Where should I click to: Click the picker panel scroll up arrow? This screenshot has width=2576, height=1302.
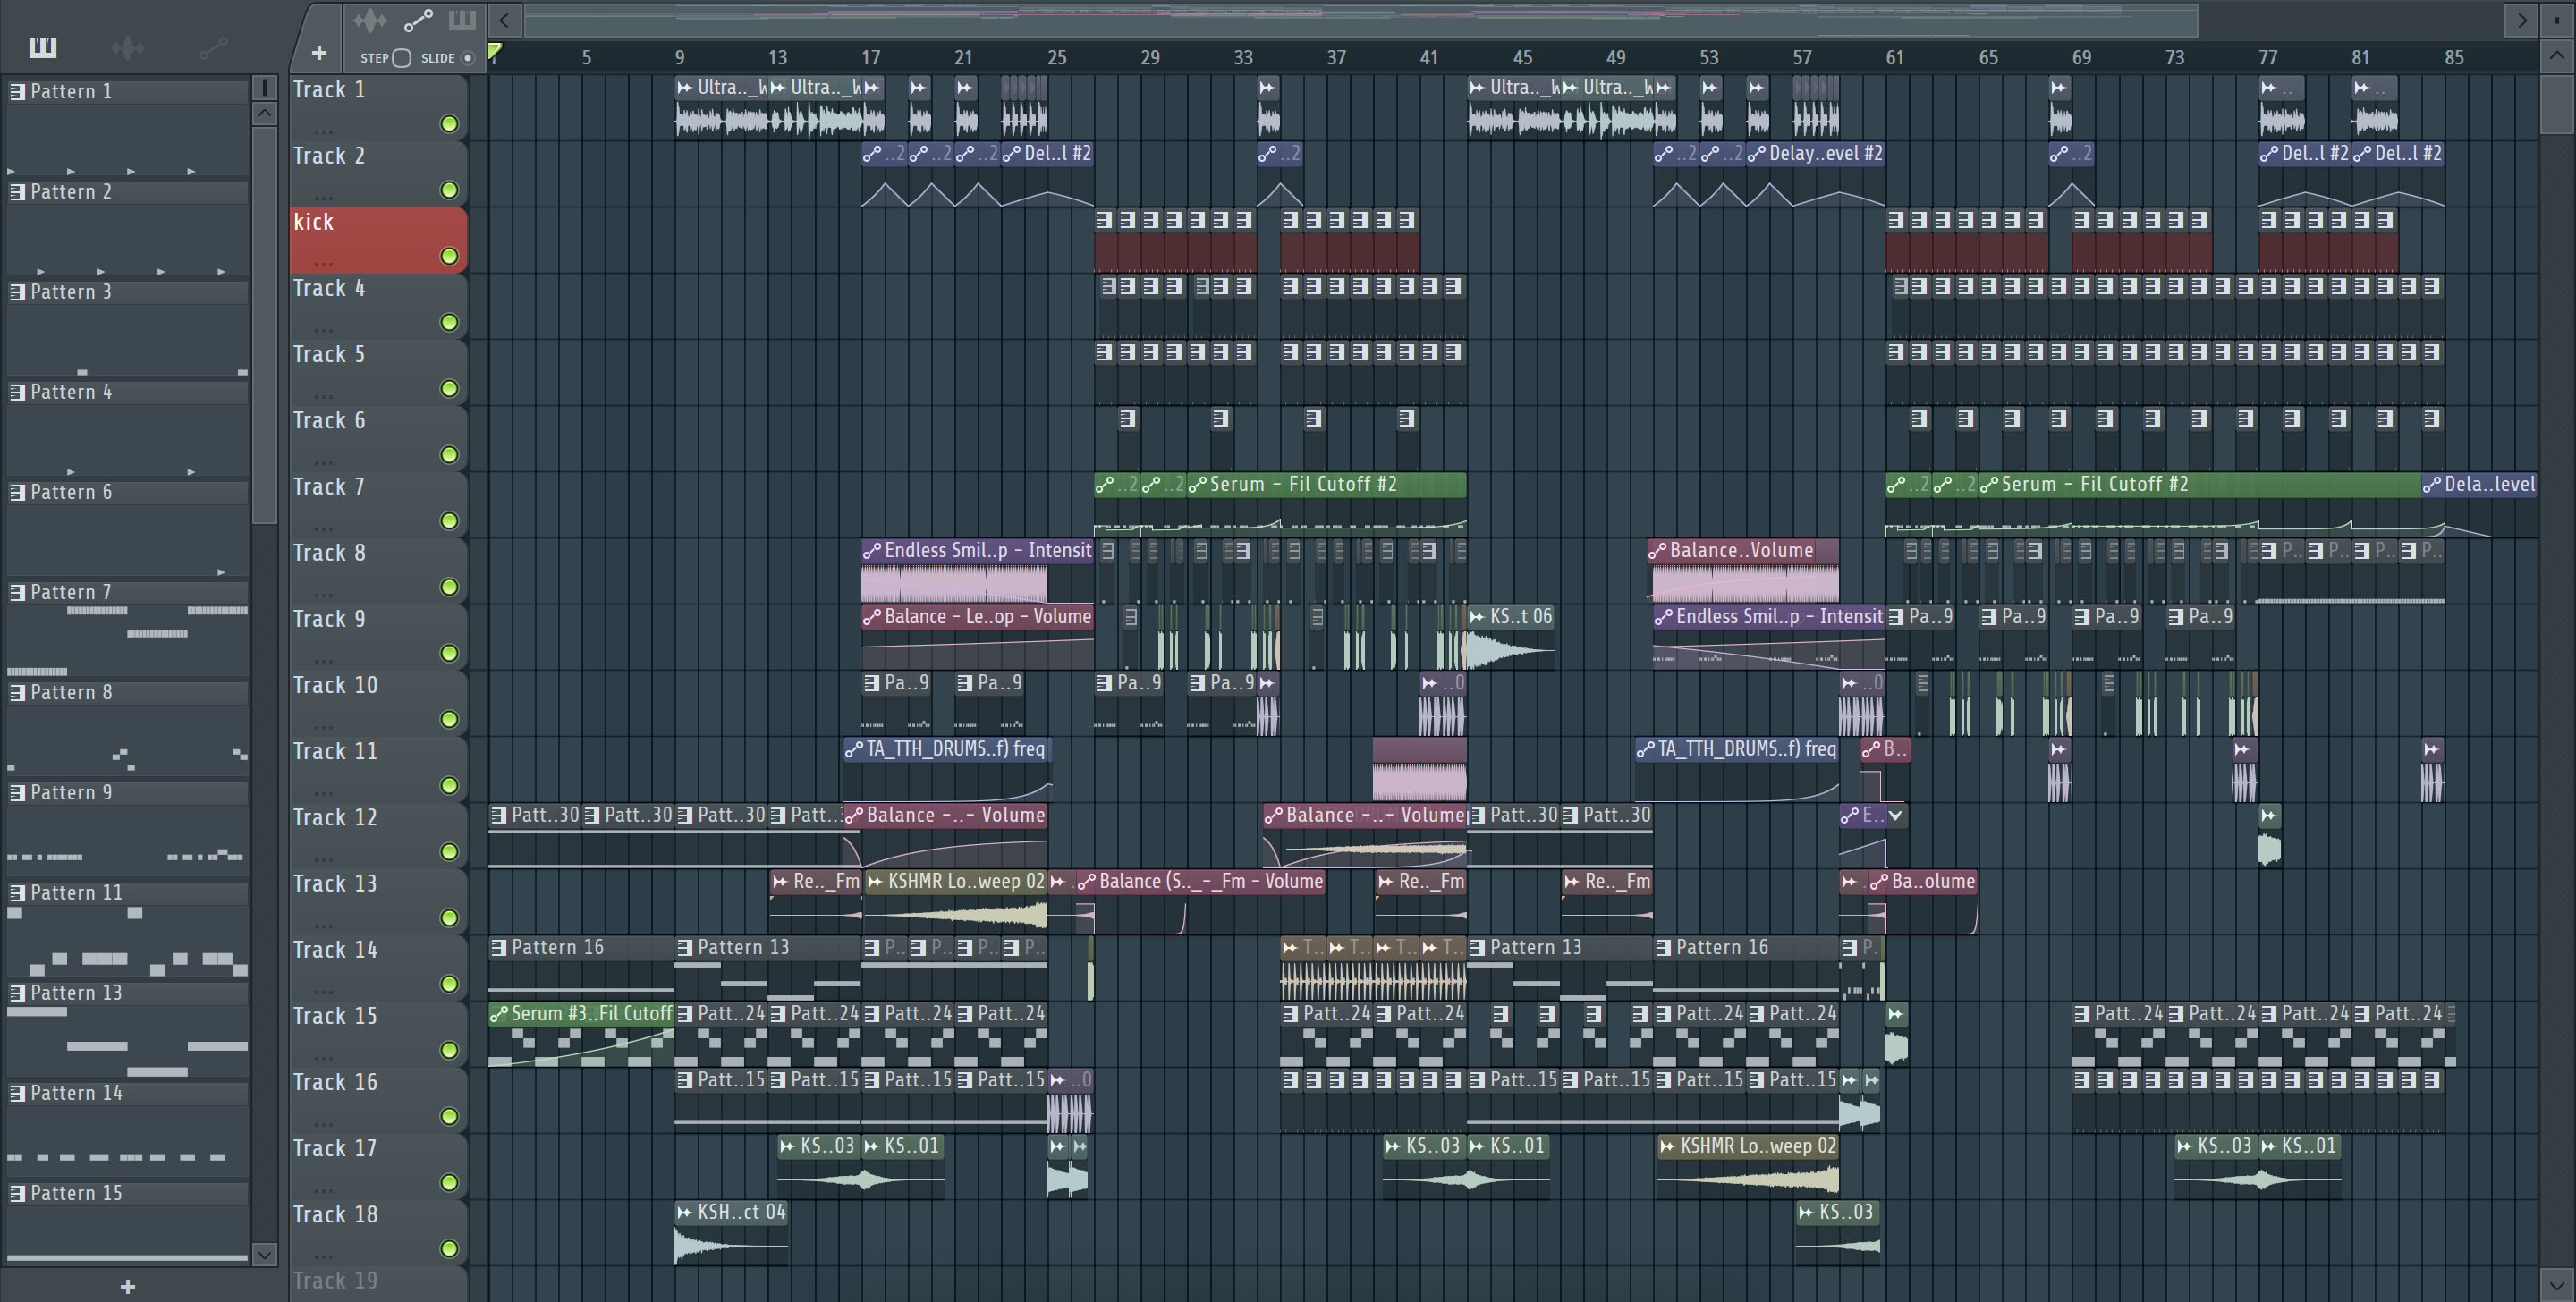pos(264,113)
